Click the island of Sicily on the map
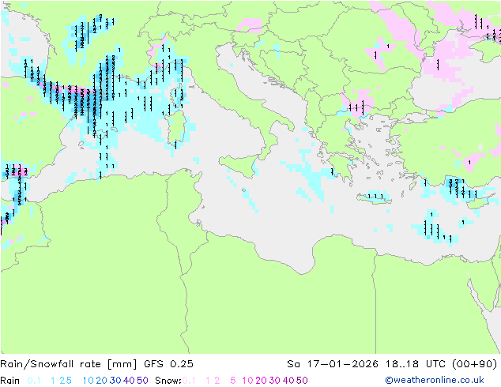Viewport: 501px width, 387px height. point(239,165)
